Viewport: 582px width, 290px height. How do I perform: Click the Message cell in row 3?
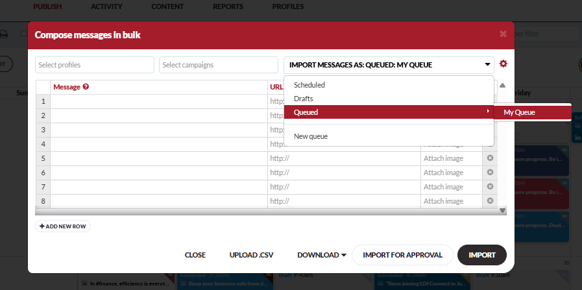(159, 130)
